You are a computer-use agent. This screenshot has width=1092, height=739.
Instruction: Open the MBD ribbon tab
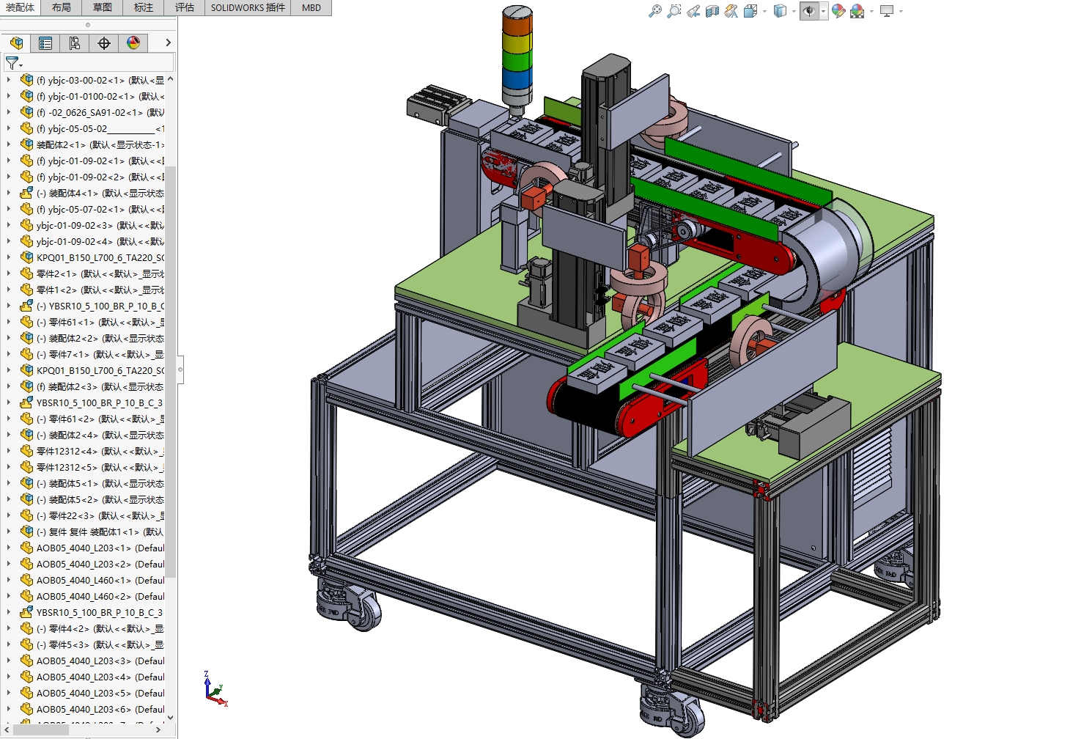pos(311,7)
